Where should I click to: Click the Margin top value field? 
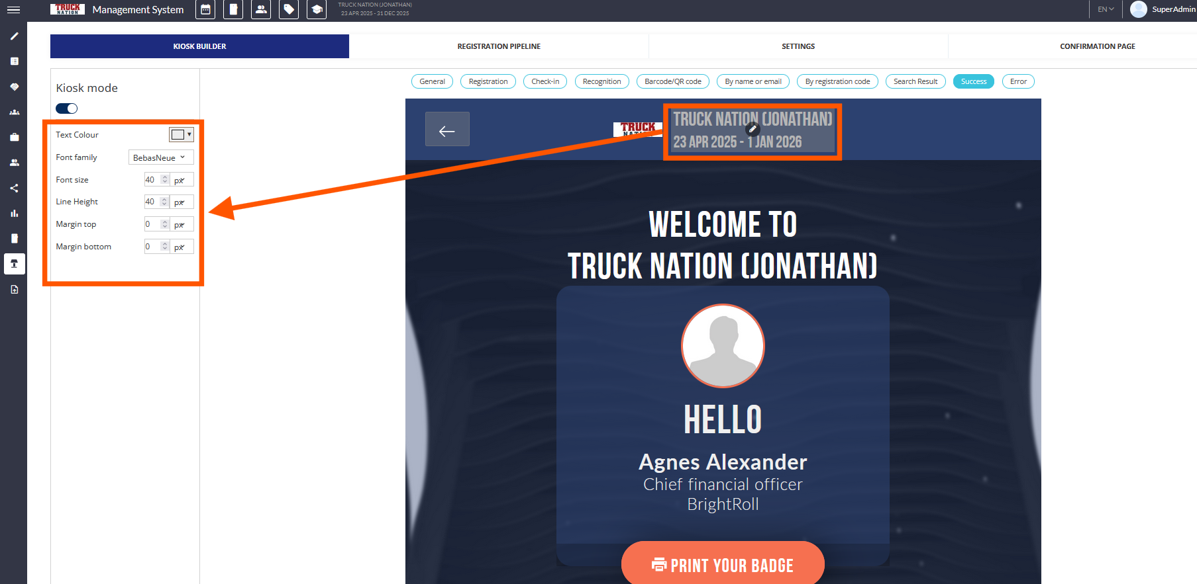152,224
